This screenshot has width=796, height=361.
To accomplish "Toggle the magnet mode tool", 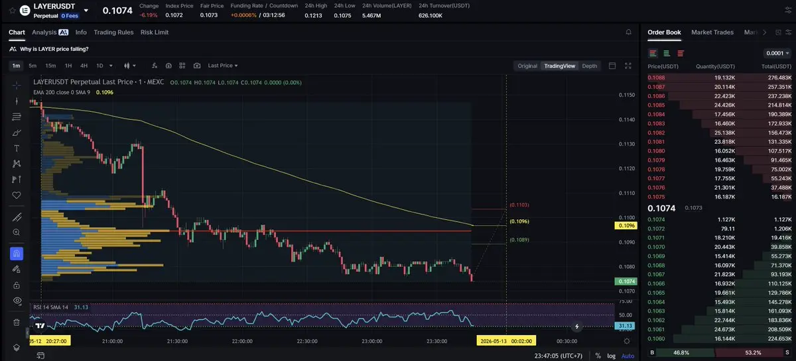I will 17,253.
